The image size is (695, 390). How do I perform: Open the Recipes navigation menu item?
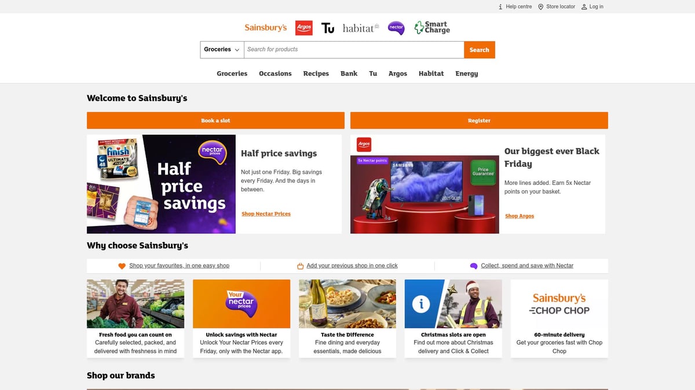pos(316,73)
